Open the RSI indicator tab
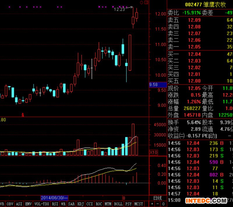The height and width of the screenshot is (207, 233). point(55,204)
